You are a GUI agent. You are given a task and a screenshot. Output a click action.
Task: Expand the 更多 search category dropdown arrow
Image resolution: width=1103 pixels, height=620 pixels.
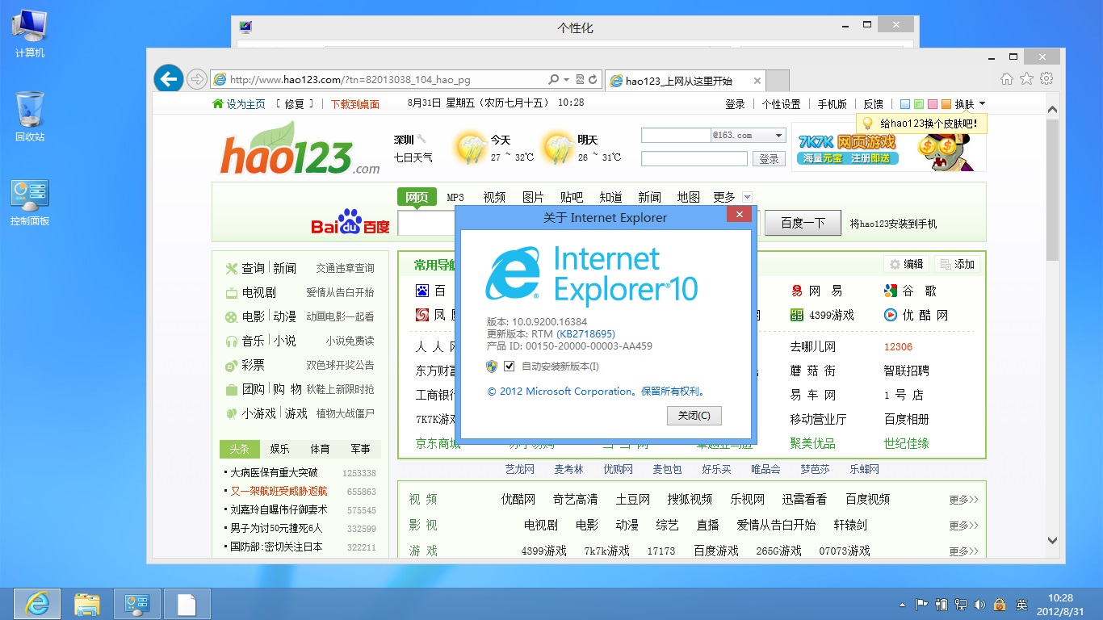(747, 197)
